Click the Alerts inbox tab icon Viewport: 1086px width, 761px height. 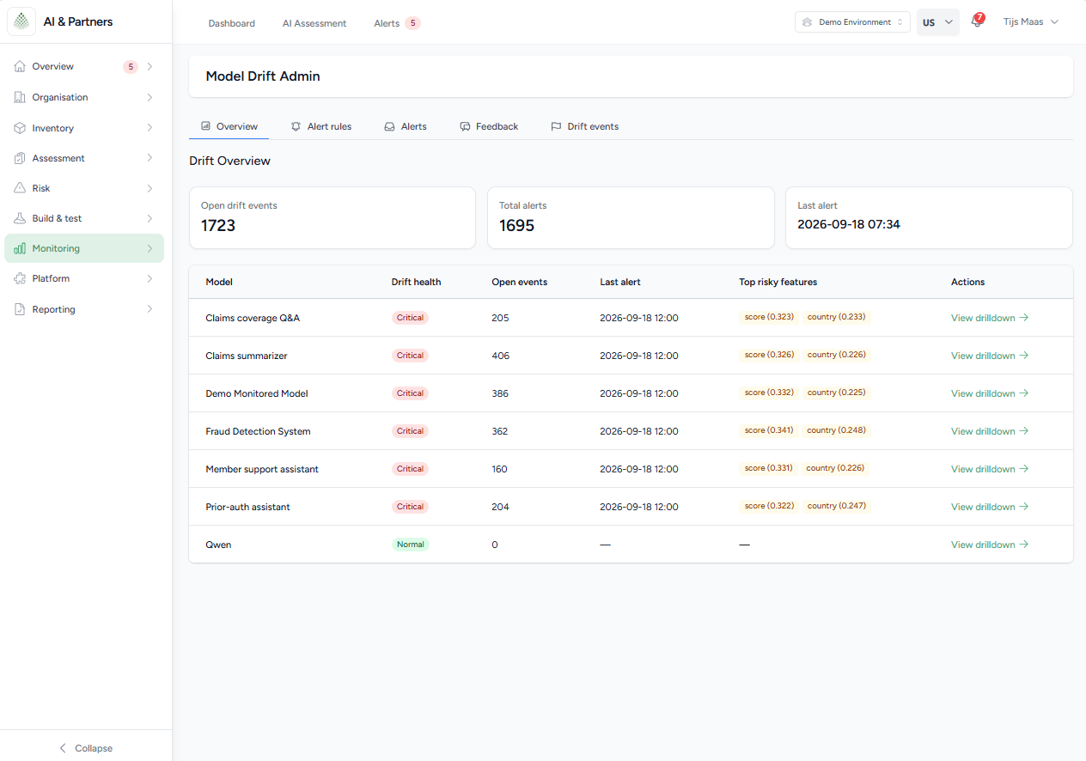389,126
